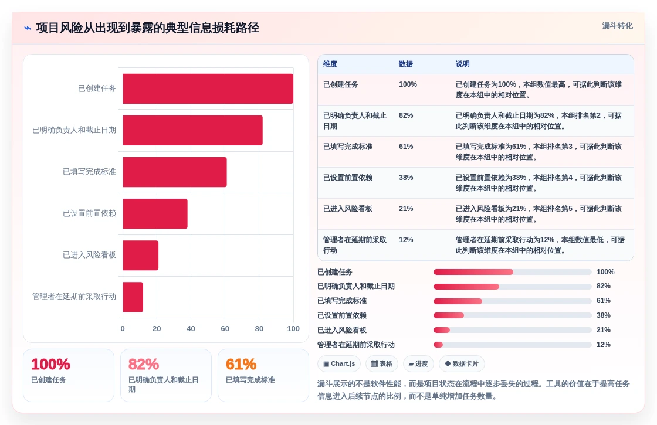The height and width of the screenshot is (425, 657).
Task: Select the 数据卡片 chip
Action: pos(461,364)
